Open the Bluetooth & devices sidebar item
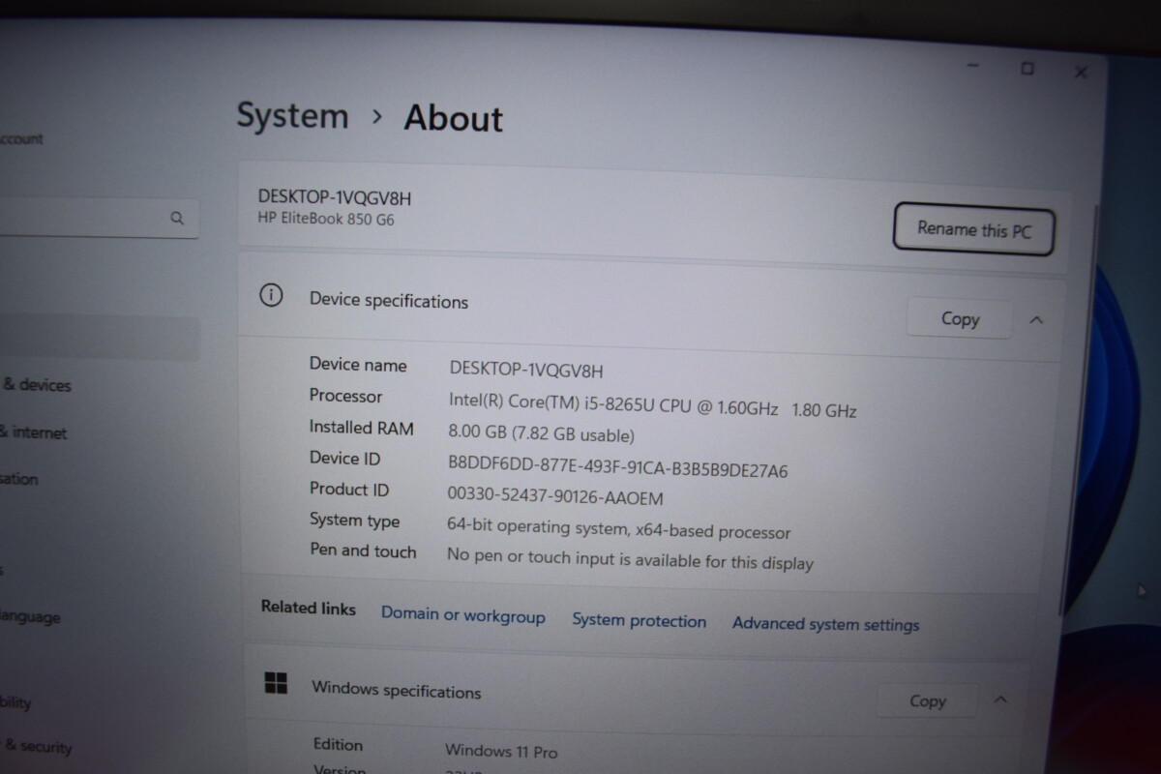 click(36, 385)
